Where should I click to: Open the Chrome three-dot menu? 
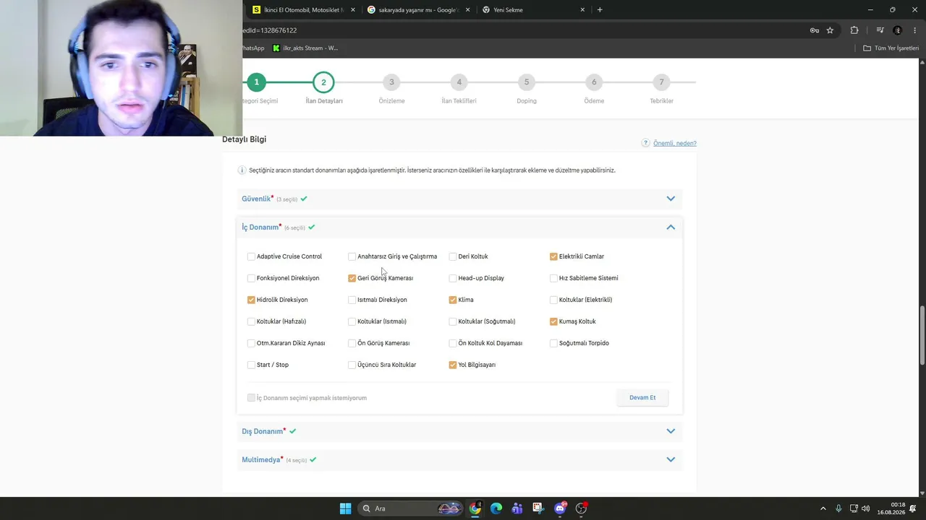(x=914, y=30)
